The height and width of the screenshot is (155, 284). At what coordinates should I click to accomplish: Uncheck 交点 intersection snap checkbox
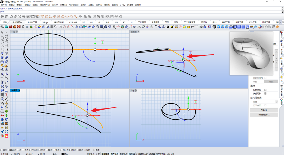(x=39, y=150)
